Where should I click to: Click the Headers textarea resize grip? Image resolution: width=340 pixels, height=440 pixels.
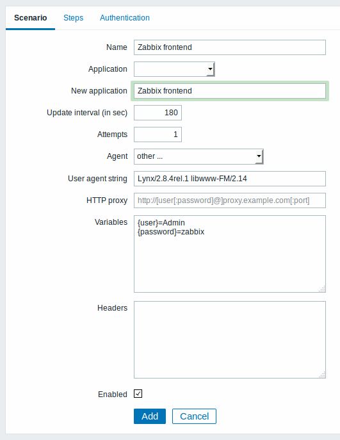pos(322,375)
